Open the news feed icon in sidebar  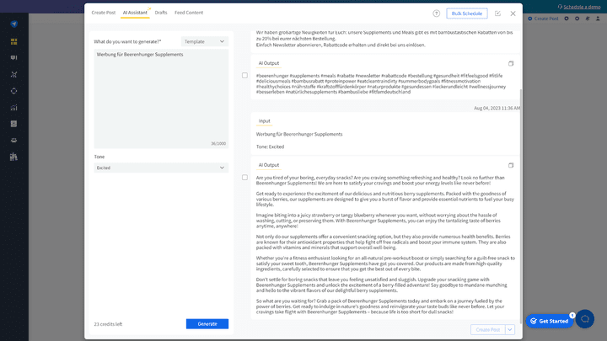[x=14, y=124]
